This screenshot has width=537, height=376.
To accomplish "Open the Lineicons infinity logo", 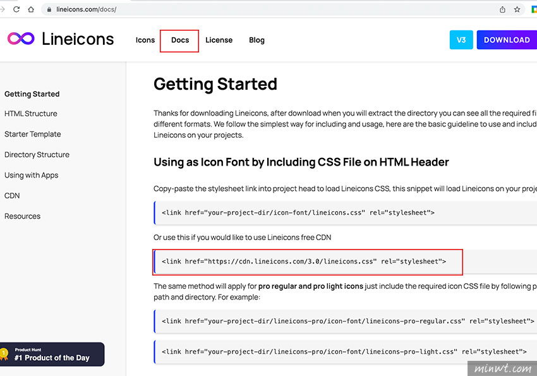I will 21,39.
